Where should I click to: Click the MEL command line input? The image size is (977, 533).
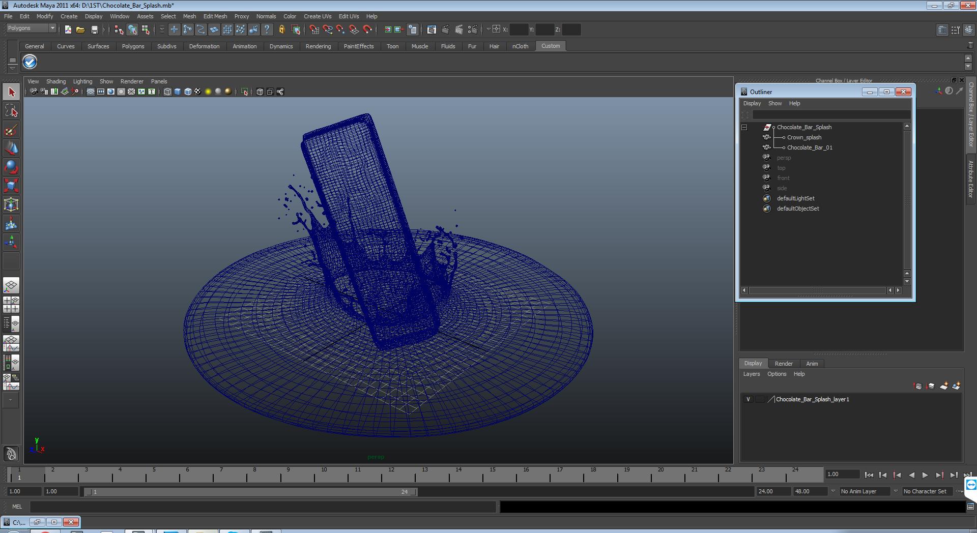pyautogui.click(x=263, y=507)
